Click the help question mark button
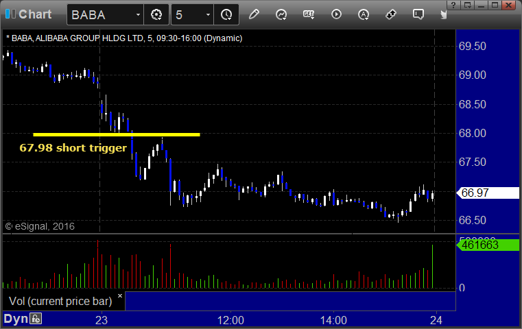Screen dimensions: 522x329 click(453, 5)
